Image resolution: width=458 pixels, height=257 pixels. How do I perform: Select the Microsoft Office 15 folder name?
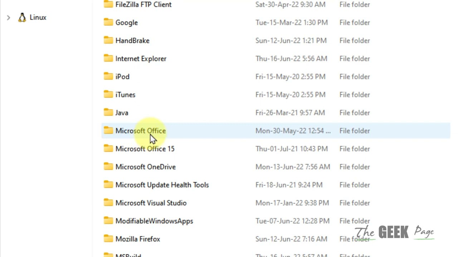tap(145, 149)
